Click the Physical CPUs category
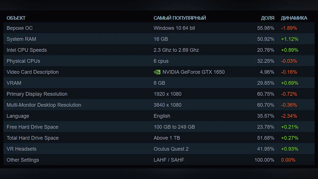Screen dimensions: 318x179 click(x=23, y=61)
